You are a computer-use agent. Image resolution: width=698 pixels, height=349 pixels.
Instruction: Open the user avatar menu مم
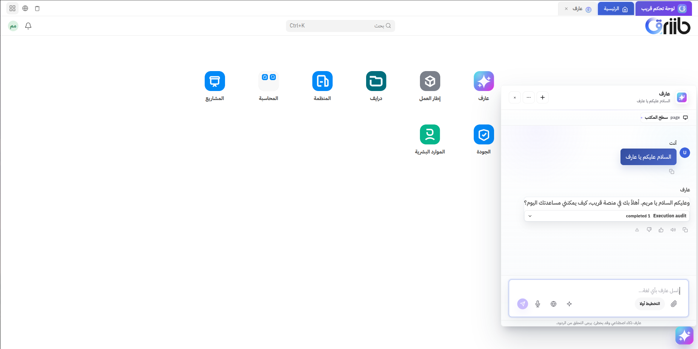tap(13, 26)
